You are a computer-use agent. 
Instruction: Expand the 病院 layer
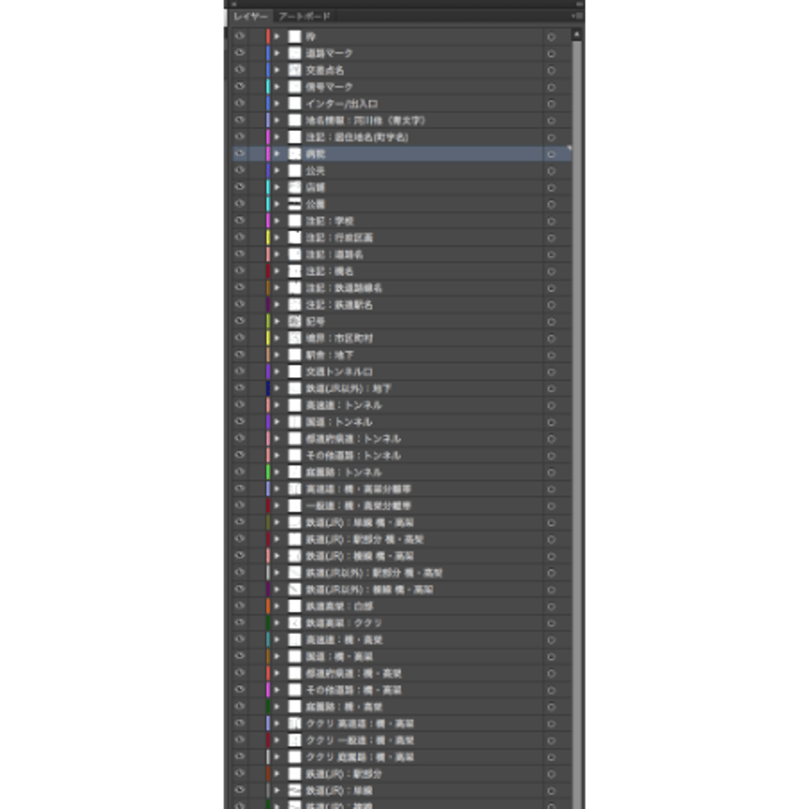277,154
